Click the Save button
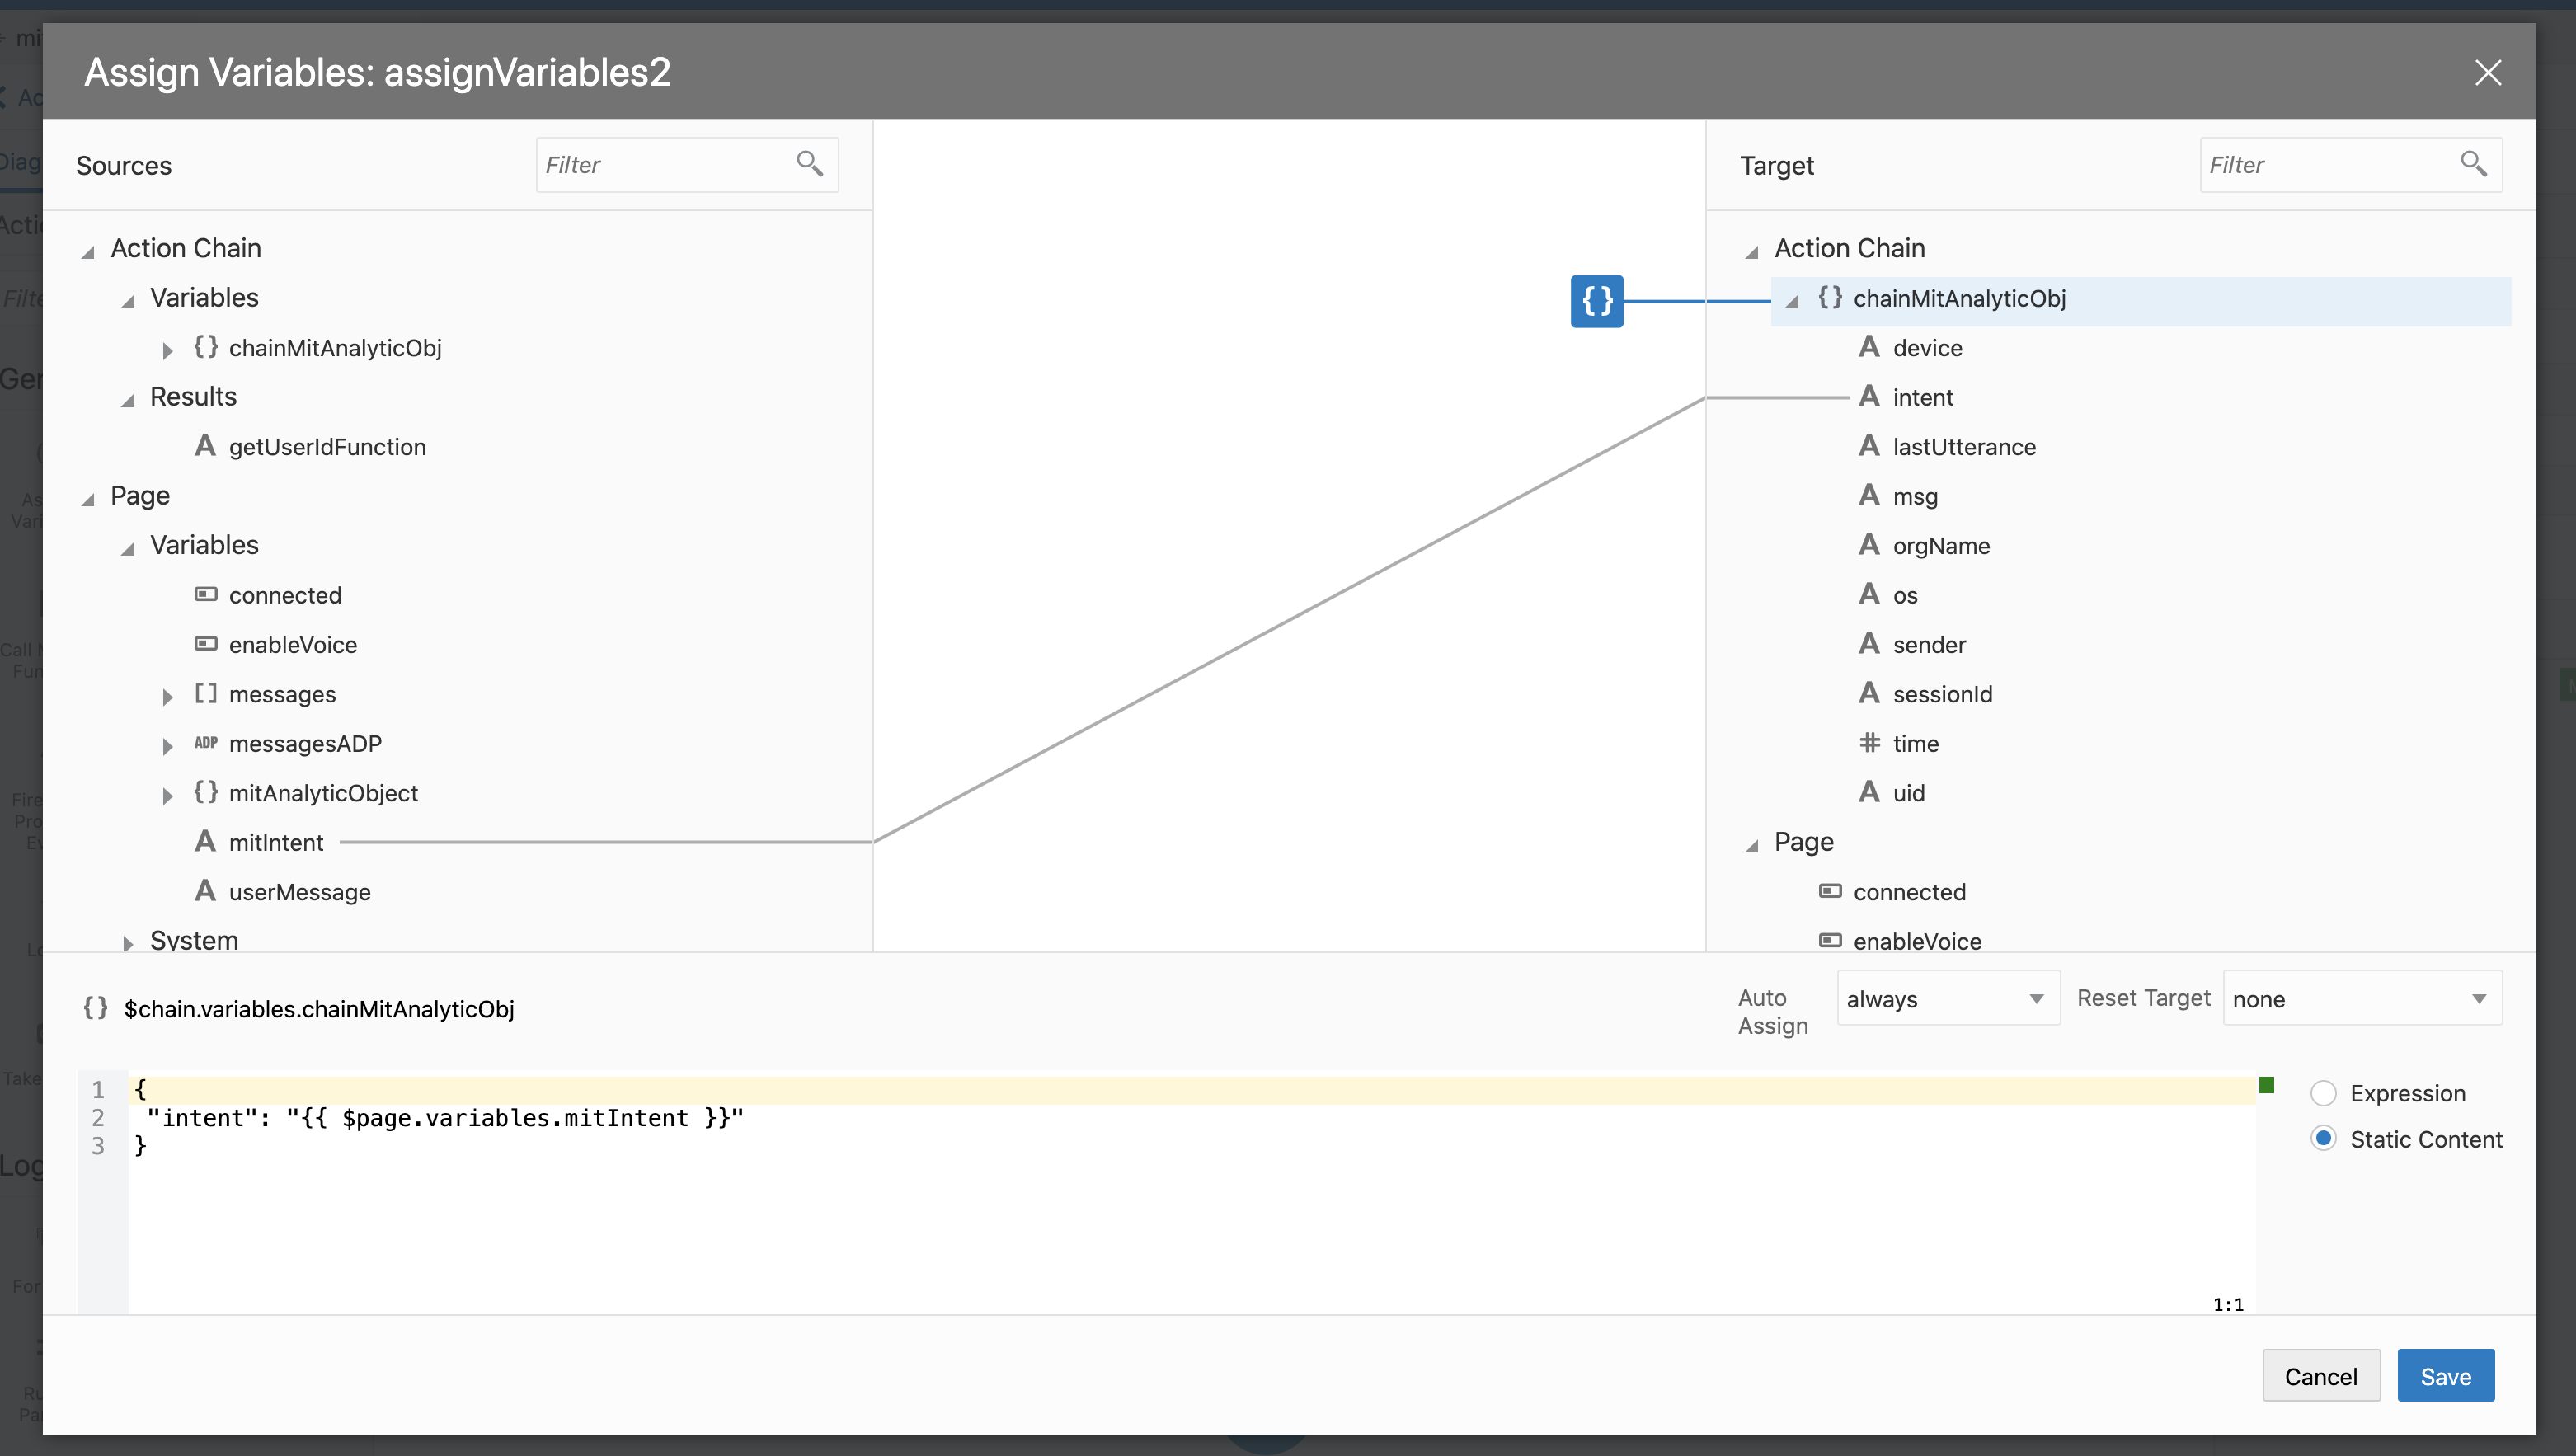Viewport: 2576px width, 1456px height. click(x=2444, y=1376)
